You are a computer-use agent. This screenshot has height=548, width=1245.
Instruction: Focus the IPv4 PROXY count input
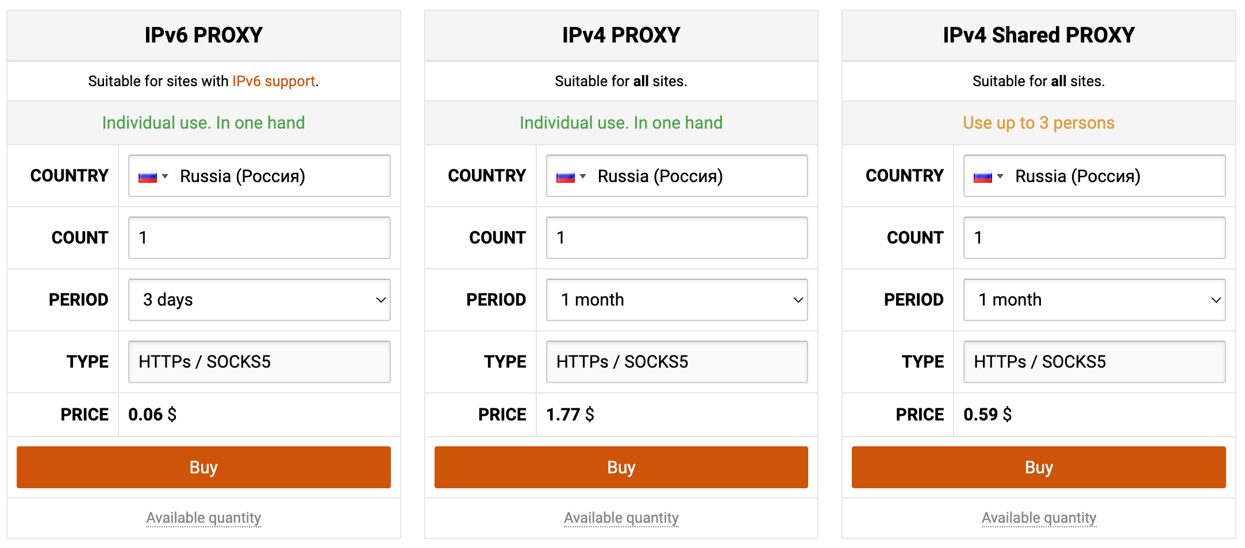(x=677, y=238)
